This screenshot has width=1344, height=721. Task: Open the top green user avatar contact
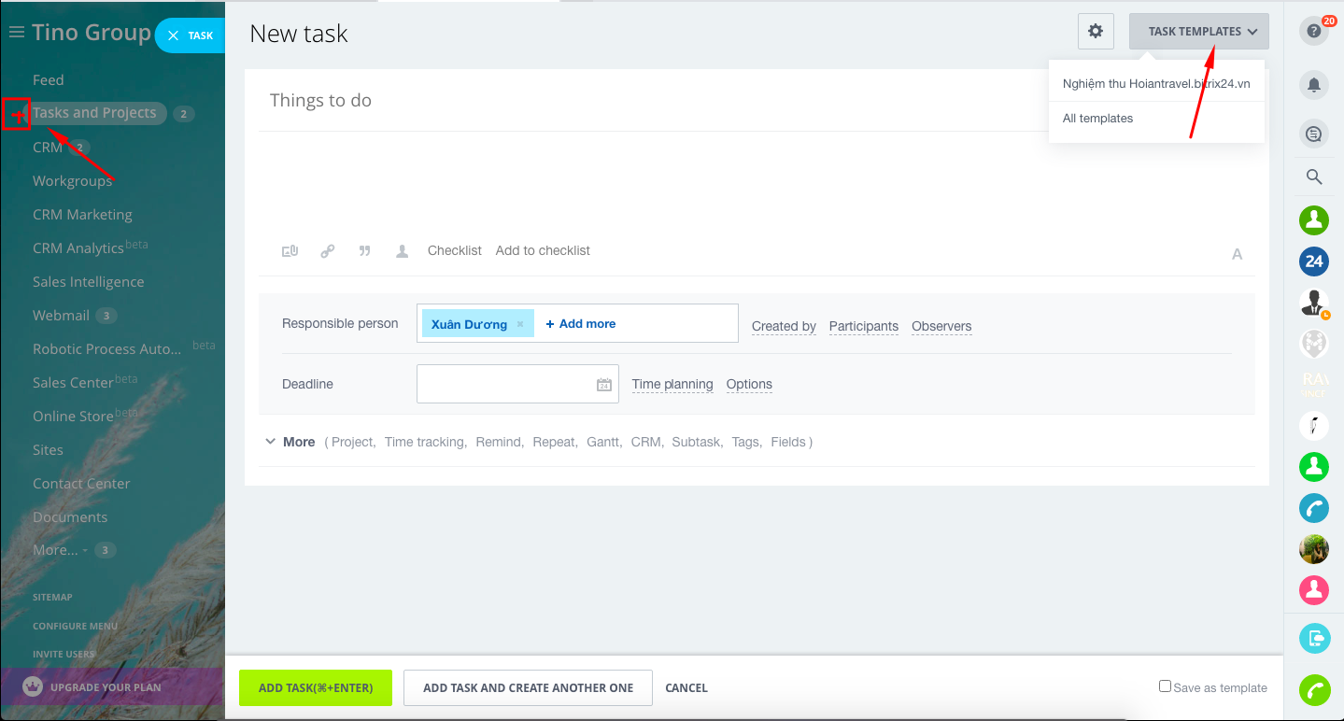click(1314, 220)
